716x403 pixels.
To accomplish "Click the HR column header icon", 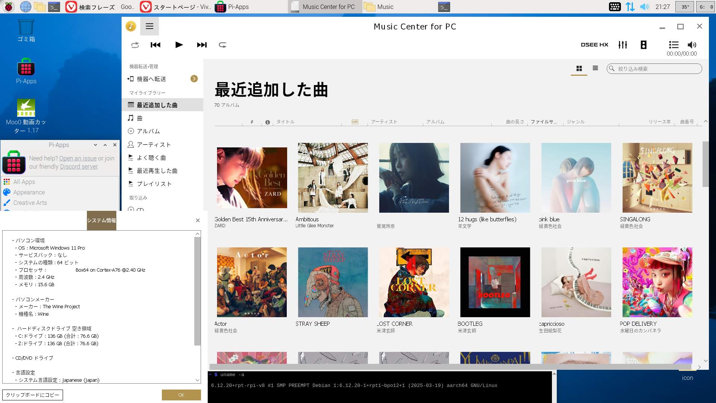I will 355,122.
